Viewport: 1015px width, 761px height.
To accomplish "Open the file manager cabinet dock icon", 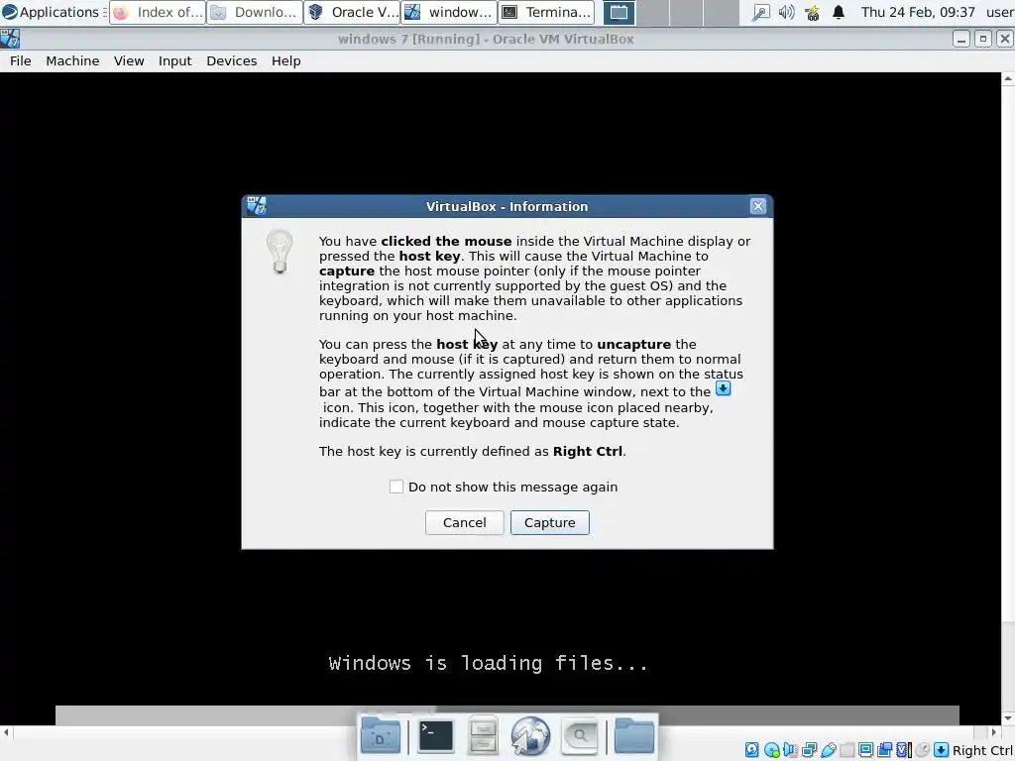I will pyautogui.click(x=483, y=736).
